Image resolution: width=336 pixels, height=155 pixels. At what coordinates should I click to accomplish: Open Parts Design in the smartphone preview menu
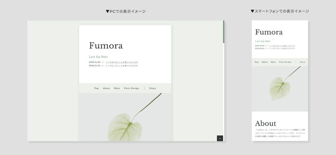pyautogui.click(x=285, y=62)
